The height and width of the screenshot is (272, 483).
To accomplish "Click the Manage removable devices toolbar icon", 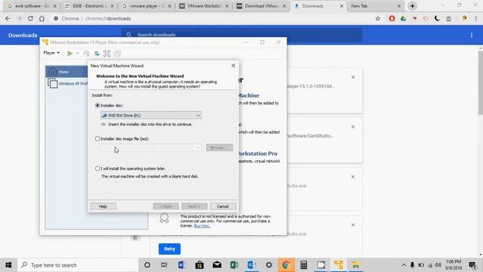I will 97,54.
